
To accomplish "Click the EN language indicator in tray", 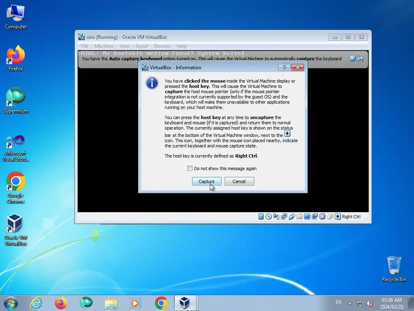I will coord(338,302).
